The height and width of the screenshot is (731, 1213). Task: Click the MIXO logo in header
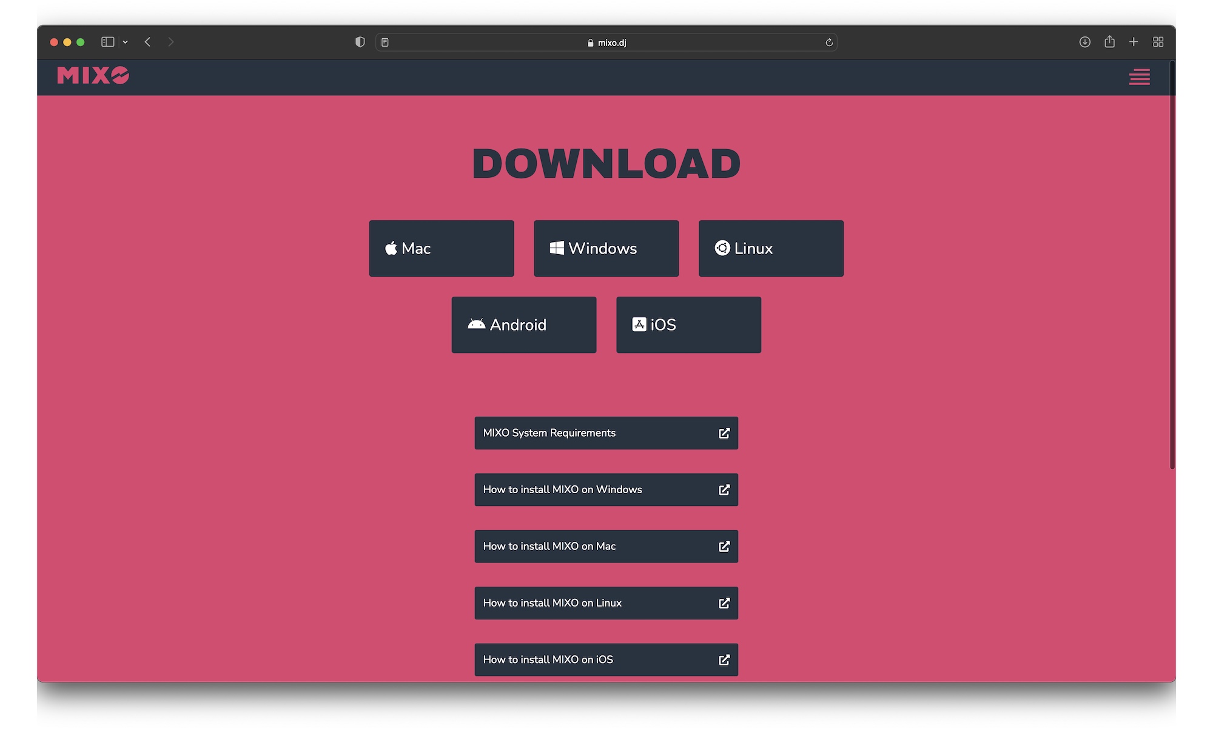point(93,75)
